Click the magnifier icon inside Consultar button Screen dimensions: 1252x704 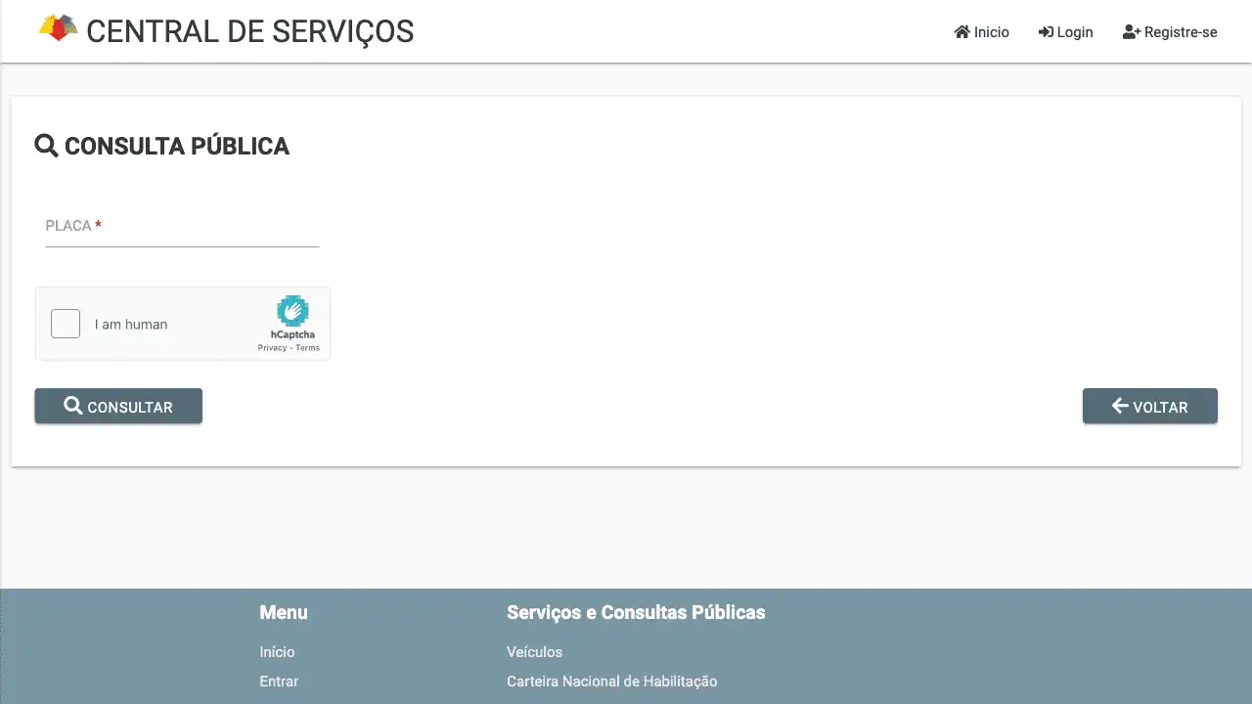[x=73, y=406]
